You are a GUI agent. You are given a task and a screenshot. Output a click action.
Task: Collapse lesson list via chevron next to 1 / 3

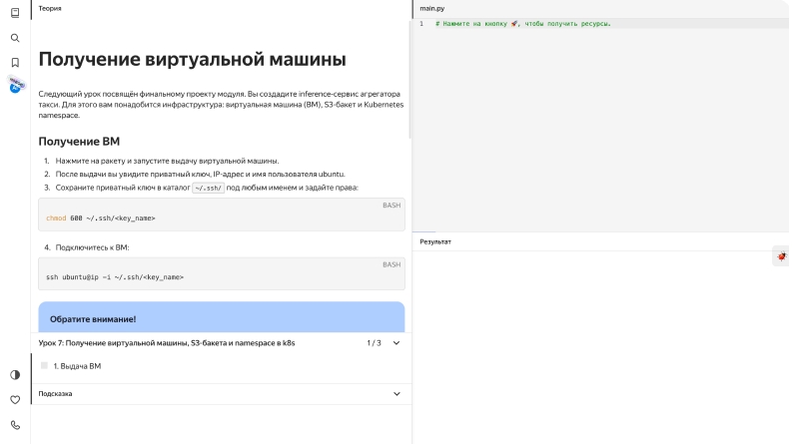[x=396, y=343]
